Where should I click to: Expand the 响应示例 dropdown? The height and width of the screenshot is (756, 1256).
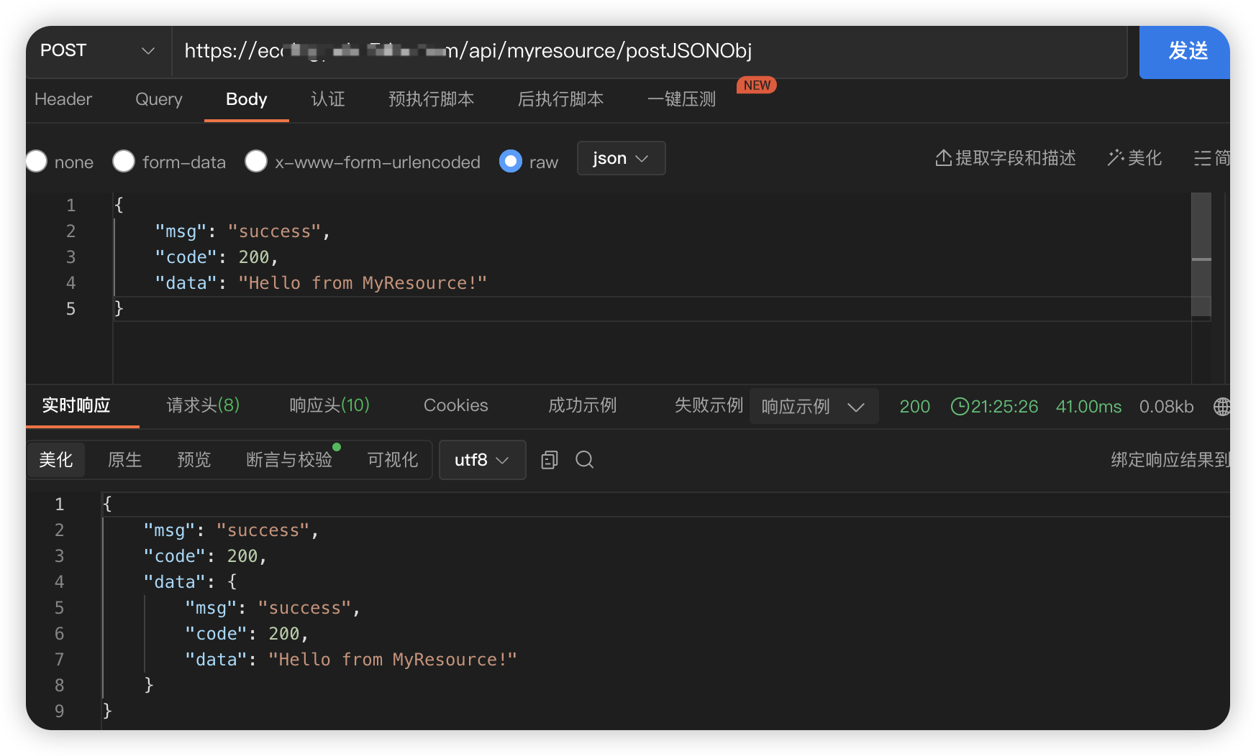click(x=814, y=406)
